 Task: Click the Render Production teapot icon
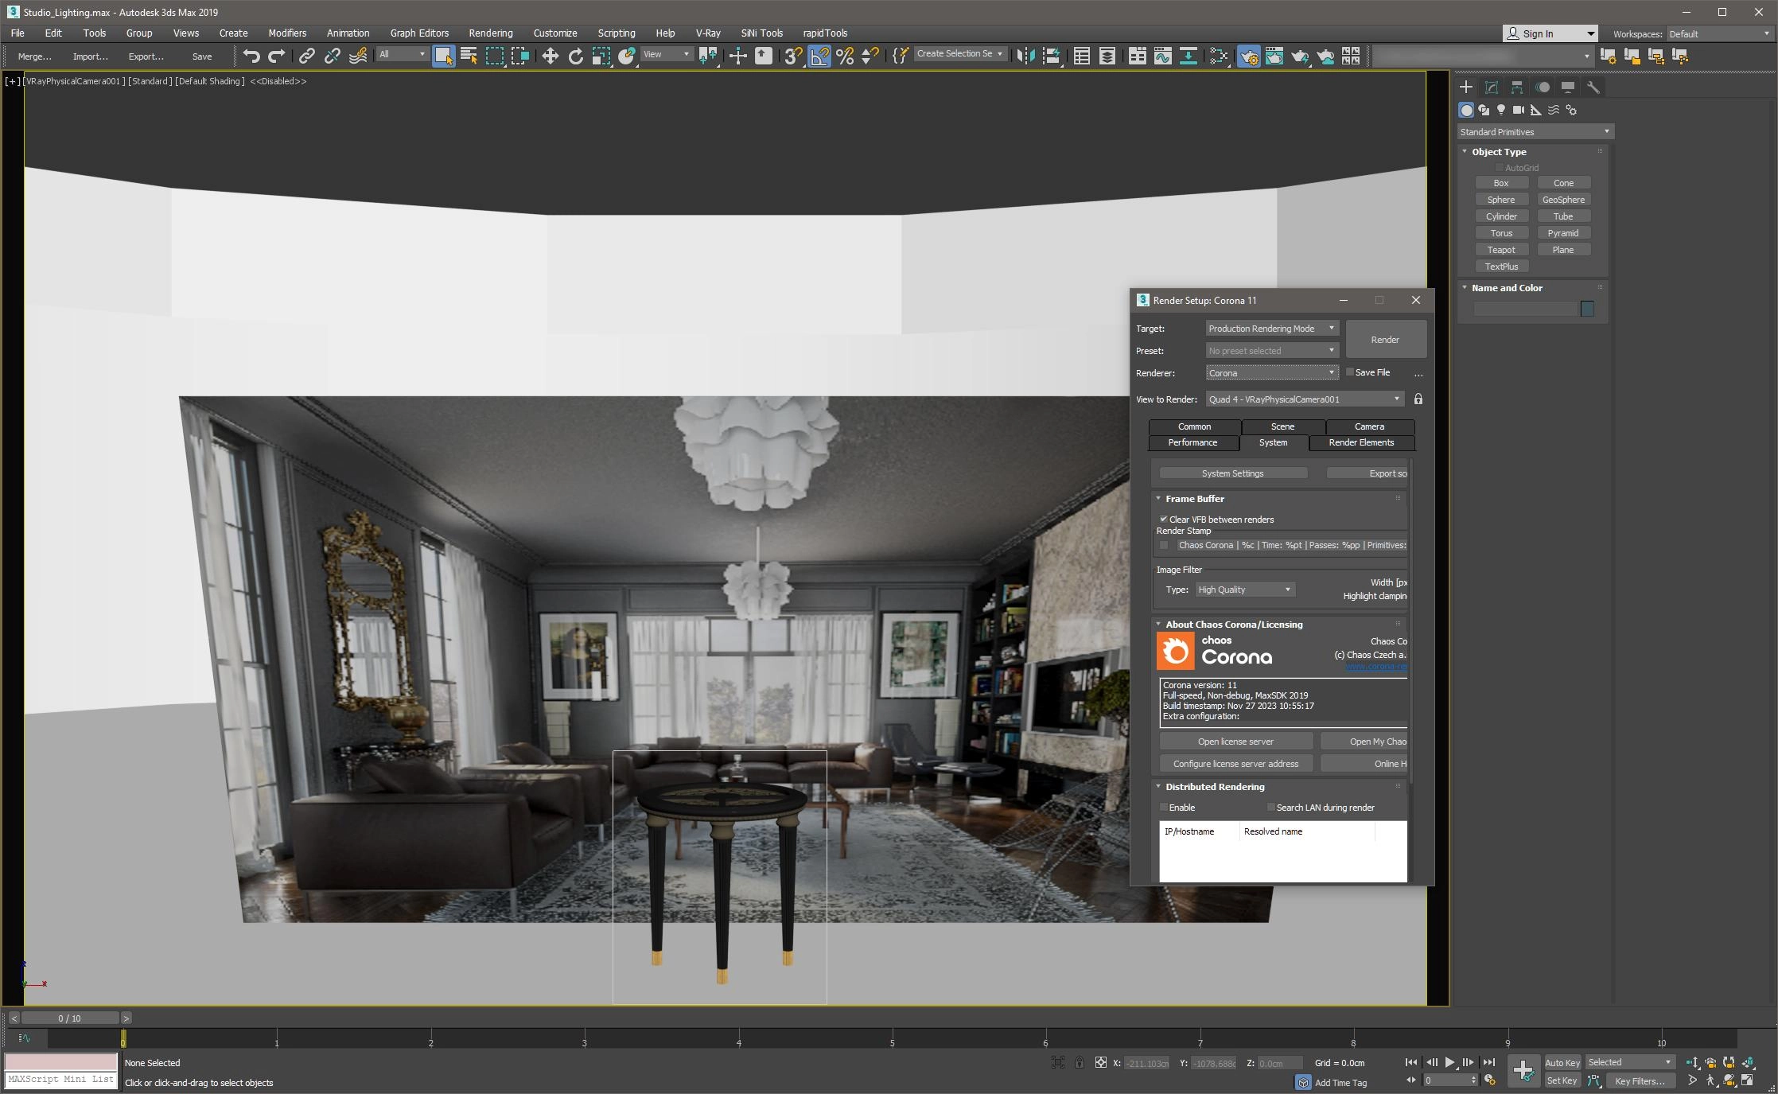click(x=1300, y=56)
